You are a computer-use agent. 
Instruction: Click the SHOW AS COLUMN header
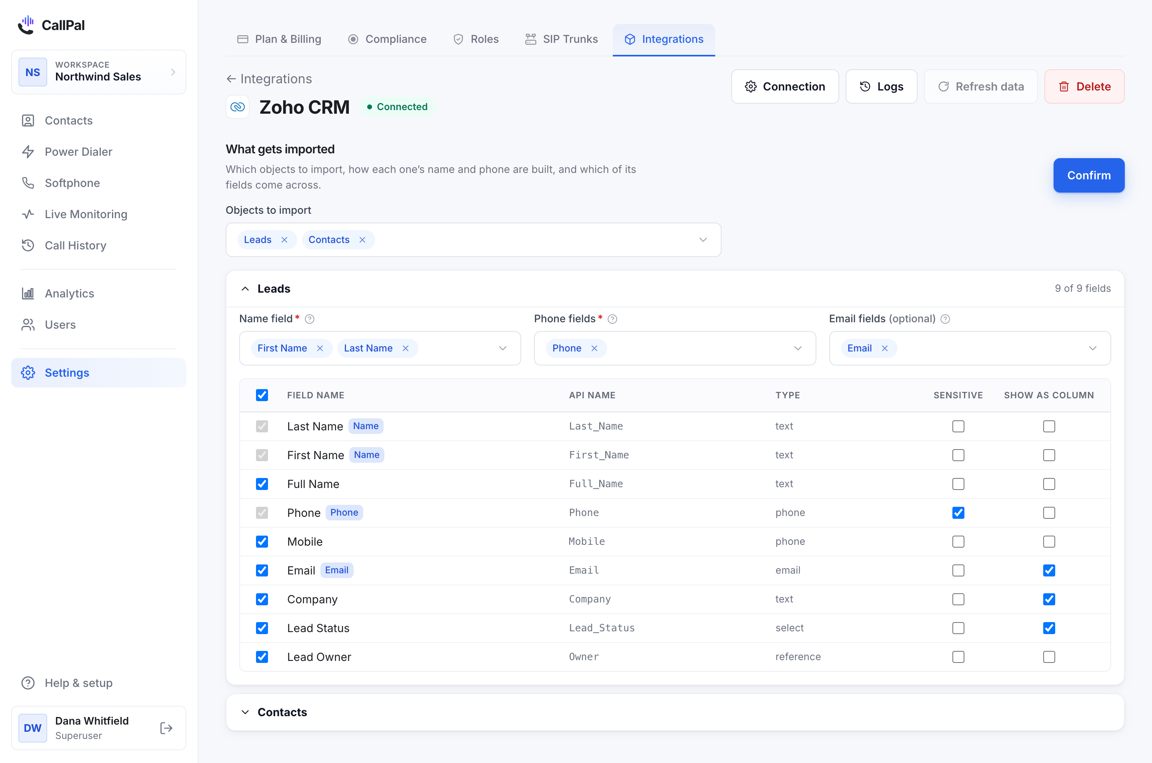1049,395
